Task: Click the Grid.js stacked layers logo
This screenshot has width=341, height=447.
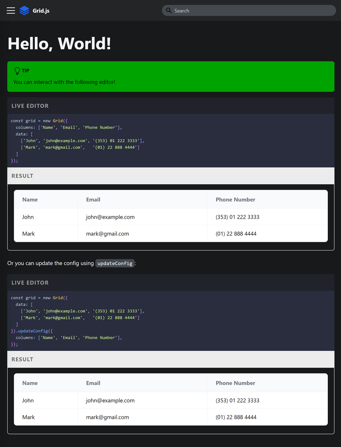Action: 24,11
